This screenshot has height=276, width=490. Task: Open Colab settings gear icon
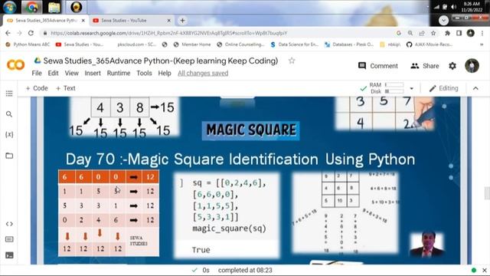452,66
